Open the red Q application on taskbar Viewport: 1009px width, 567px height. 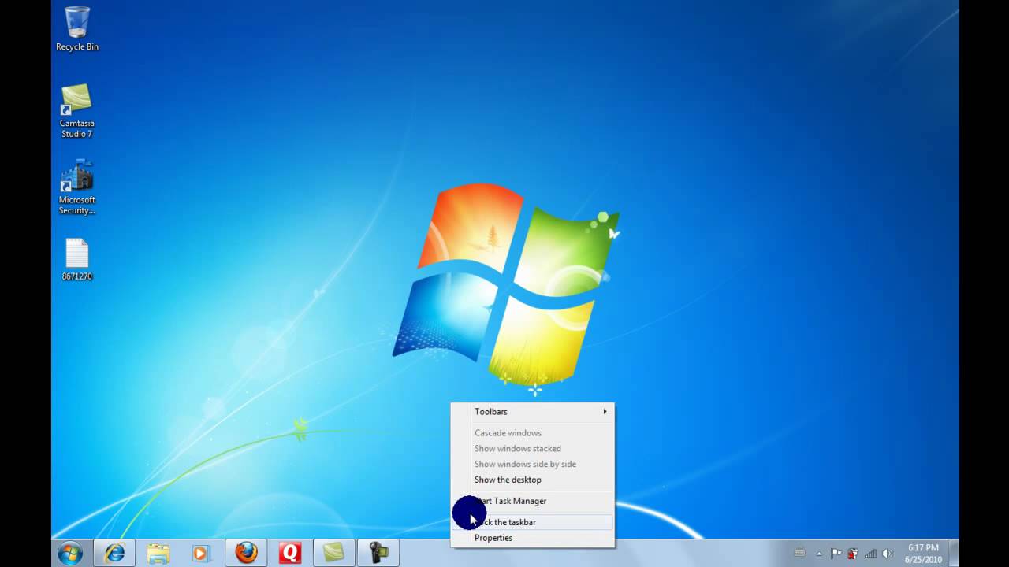[290, 553]
